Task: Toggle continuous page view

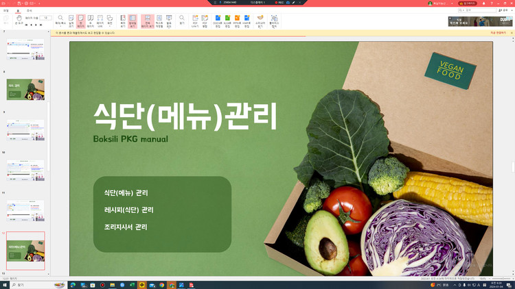Action: [148, 21]
